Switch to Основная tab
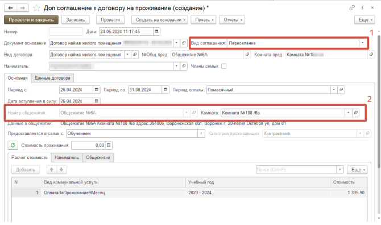The width and height of the screenshot is (381, 225). 18,78
